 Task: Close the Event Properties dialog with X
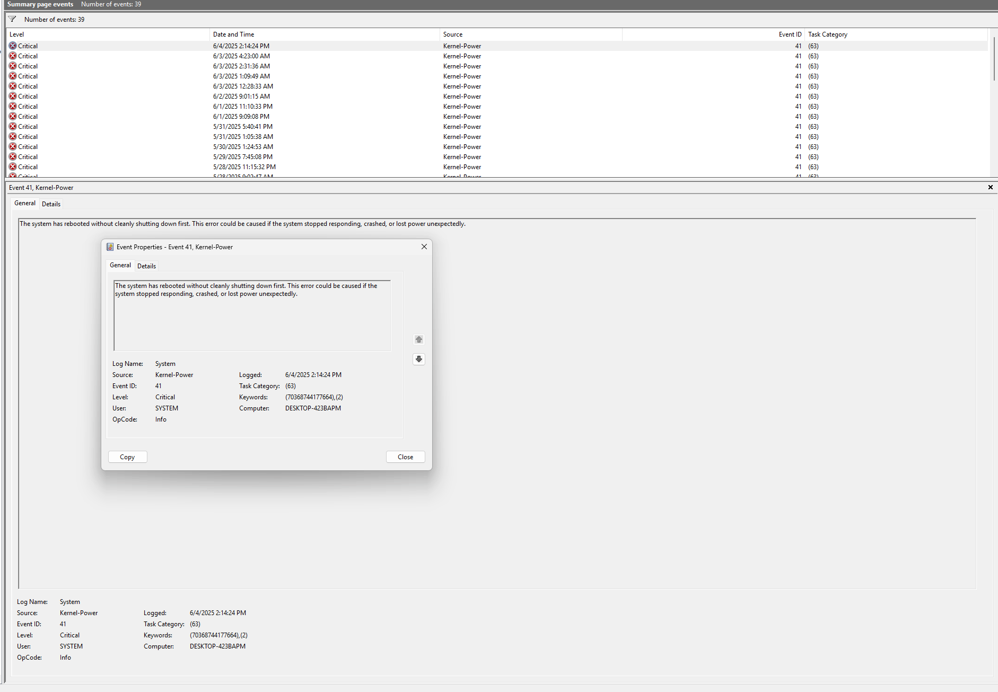(424, 247)
